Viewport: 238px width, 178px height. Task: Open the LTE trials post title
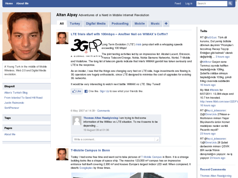(119, 34)
